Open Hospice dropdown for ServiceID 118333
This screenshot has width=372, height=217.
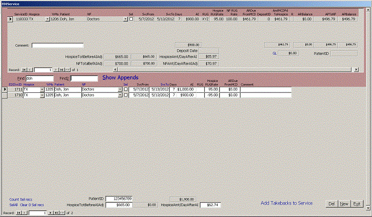48,19
